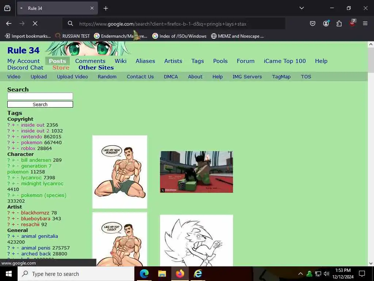Click the page scrollbar up arrow
This screenshot has width=374, height=281.
(371, 44)
